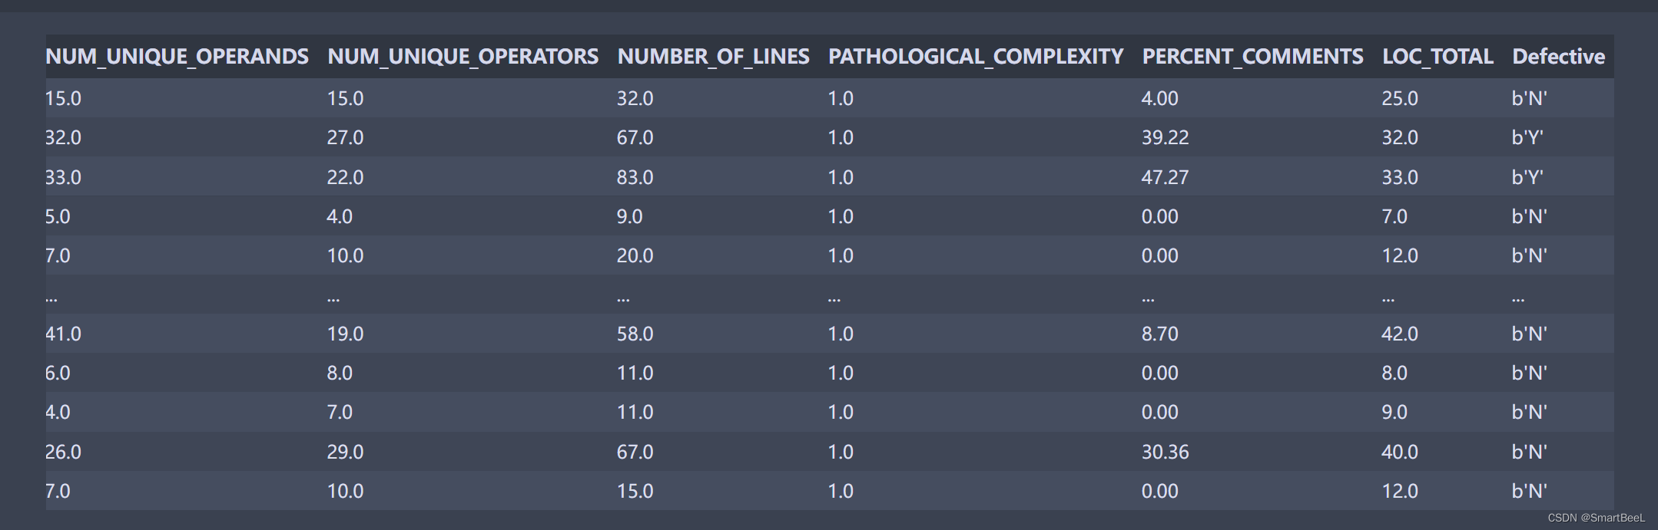The height and width of the screenshot is (530, 1658).
Task: Select the Defective column header
Action: pyautogui.click(x=1558, y=57)
